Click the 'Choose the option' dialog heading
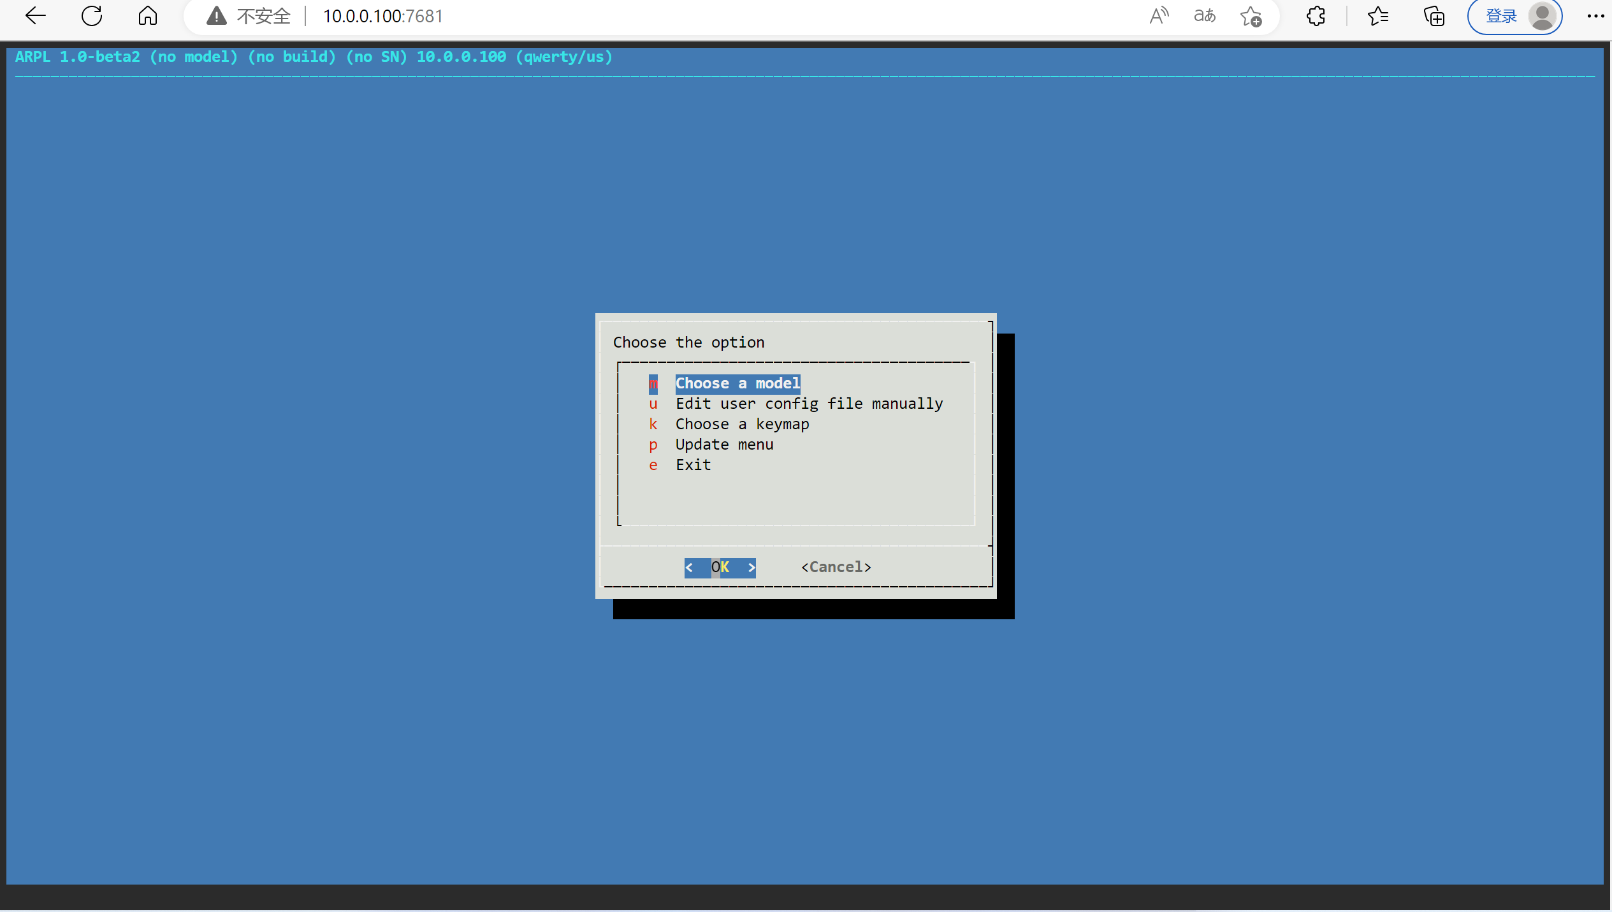Screen dimensions: 1612x912 click(x=688, y=342)
